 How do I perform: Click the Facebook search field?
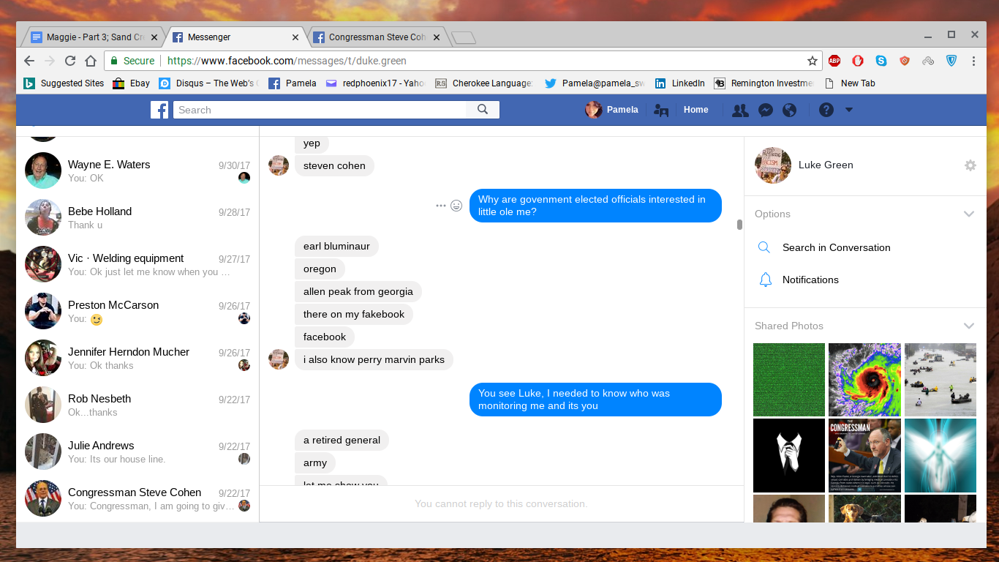click(x=320, y=110)
